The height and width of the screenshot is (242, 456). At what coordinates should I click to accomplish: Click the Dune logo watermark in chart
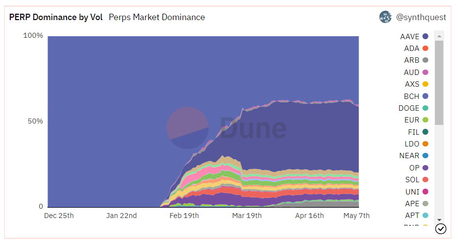tap(226, 128)
